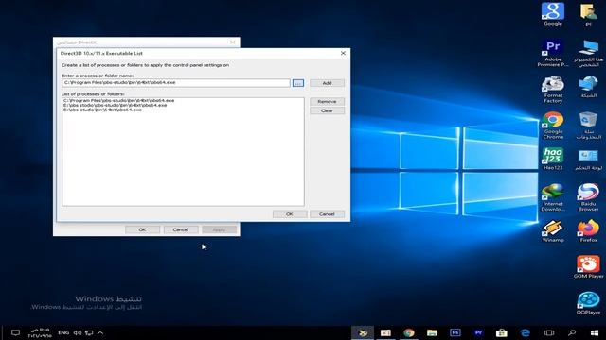This screenshot has height=340, width=606.
Task: Open the volume tray icon
Action: coord(78,332)
